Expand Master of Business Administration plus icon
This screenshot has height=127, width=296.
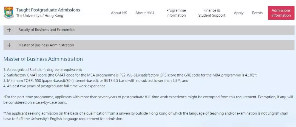pyautogui.click(x=9, y=45)
